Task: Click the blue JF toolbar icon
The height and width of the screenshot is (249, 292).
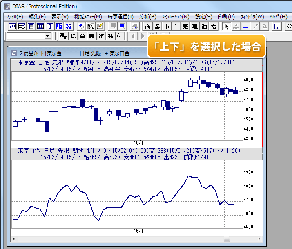Action: pyautogui.click(x=59, y=27)
